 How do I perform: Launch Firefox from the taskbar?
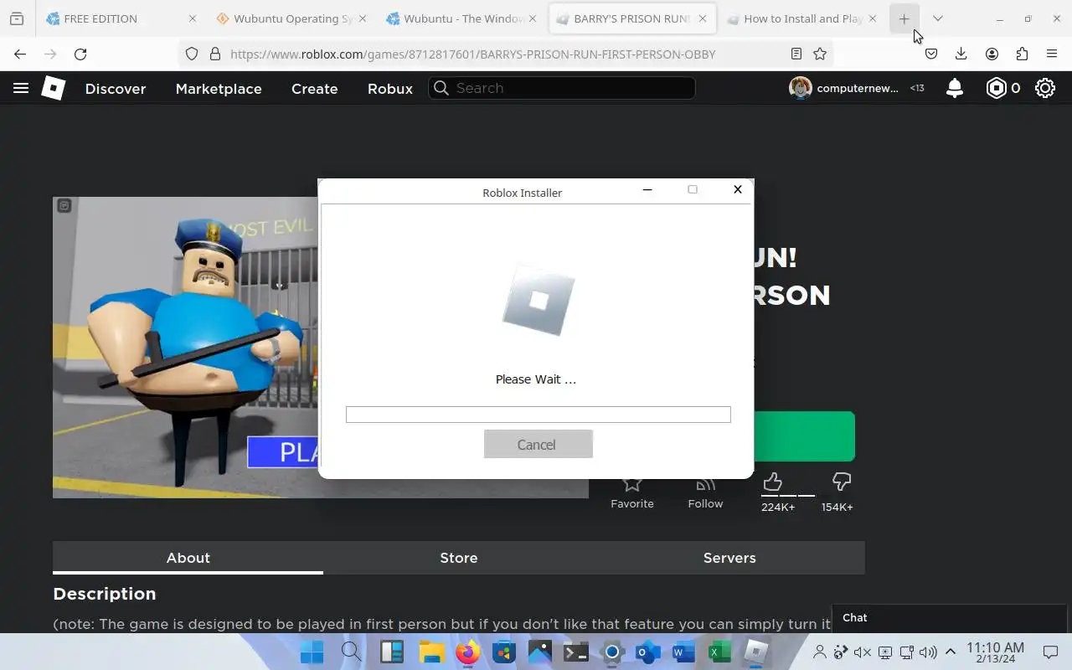[x=467, y=652]
